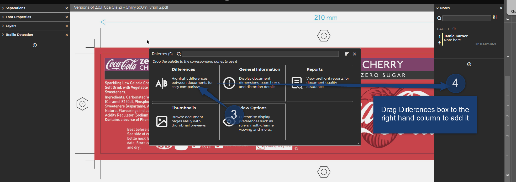
Task: Close the Notes panel
Action: coord(501,8)
